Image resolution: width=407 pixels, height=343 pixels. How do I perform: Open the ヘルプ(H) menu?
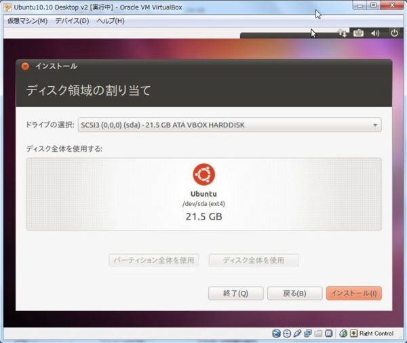111,21
